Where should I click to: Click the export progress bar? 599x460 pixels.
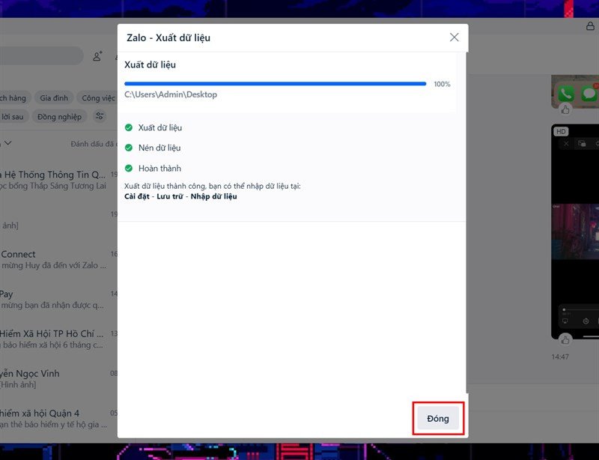tap(275, 84)
